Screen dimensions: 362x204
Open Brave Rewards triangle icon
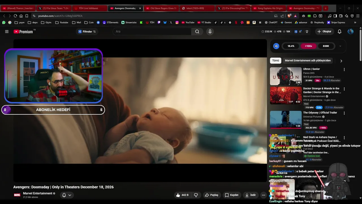295,16
